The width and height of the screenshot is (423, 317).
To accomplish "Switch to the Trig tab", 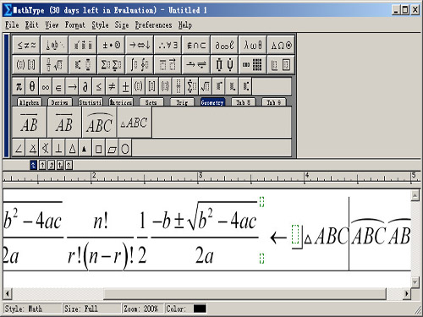I will 182,102.
